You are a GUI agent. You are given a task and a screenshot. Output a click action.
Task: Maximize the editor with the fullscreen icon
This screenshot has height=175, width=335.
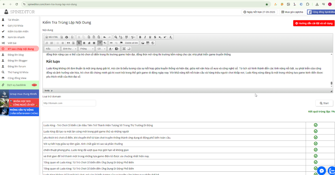pyautogui.click(x=124, y=49)
